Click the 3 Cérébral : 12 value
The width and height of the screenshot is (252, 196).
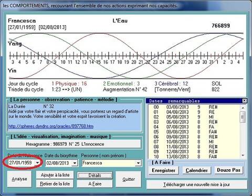tap(171, 84)
